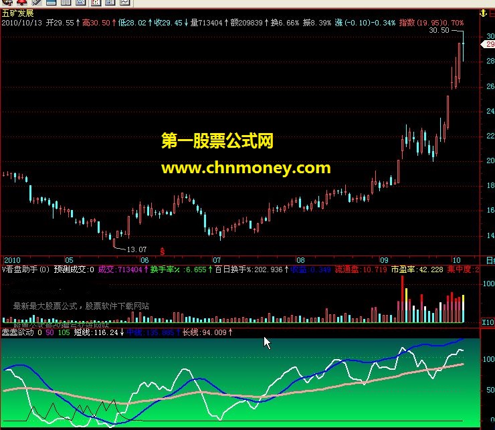The image size is (495, 430).
Task: Click the 08 month marker on the time axis
Action: (x=300, y=260)
